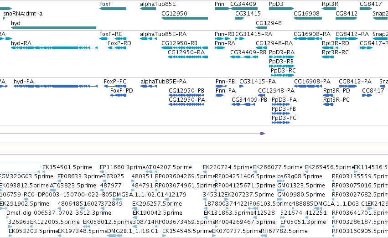The image size is (388, 238).
Task: Click the alphaTub85E-RA transcript label
Action: pos(163,34)
